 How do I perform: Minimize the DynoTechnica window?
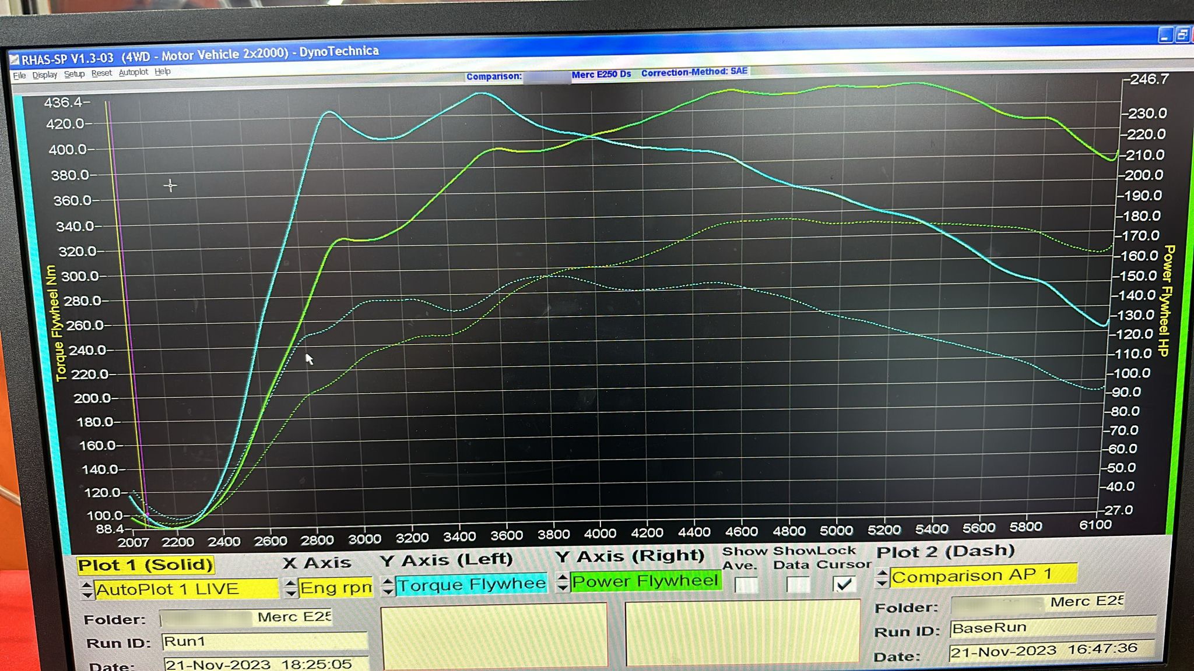pyautogui.click(x=1165, y=36)
